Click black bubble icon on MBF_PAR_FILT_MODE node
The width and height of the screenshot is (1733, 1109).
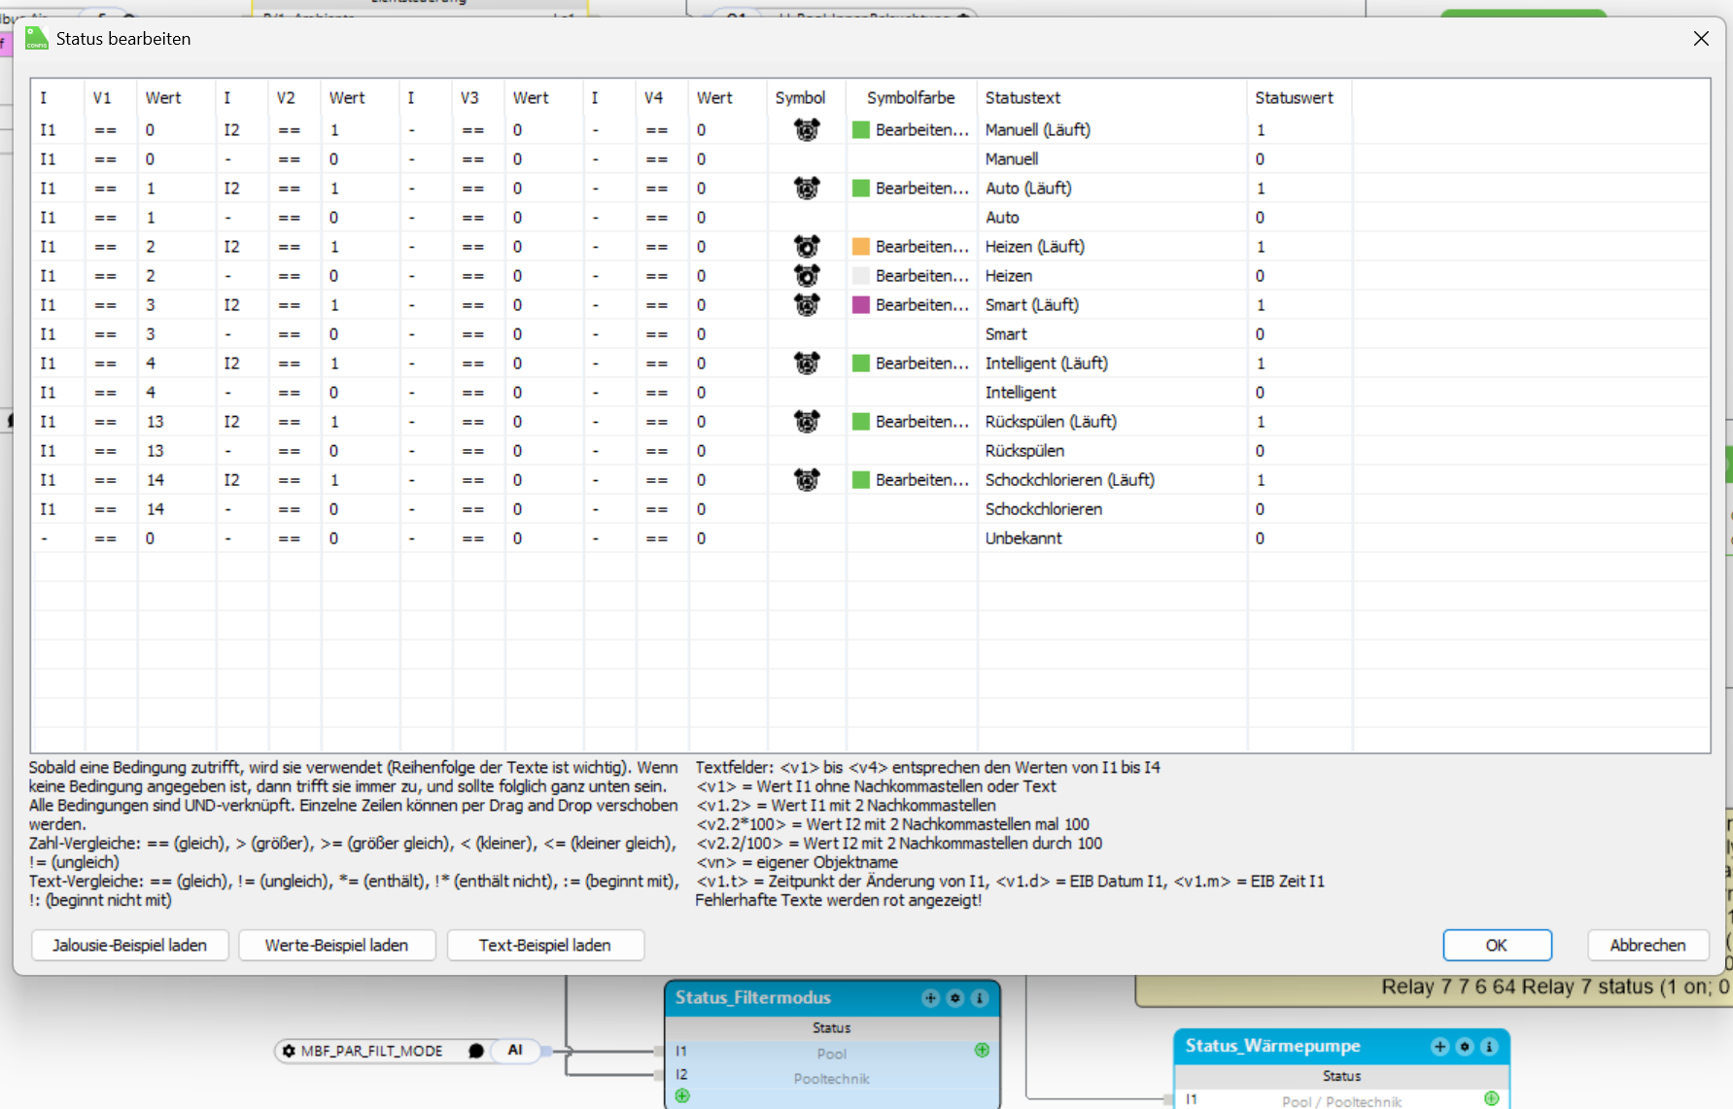476,1051
